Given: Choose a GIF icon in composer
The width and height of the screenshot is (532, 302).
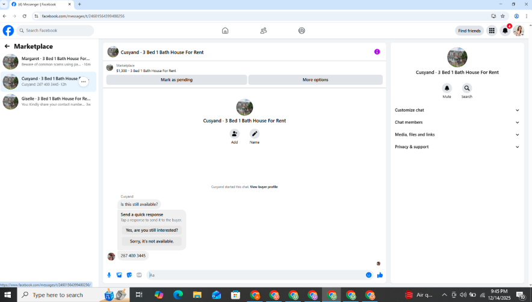Looking at the screenshot, I should coord(139,275).
